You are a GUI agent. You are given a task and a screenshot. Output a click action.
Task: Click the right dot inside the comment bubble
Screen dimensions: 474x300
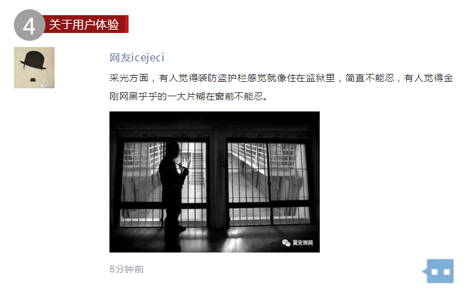tap(447, 272)
